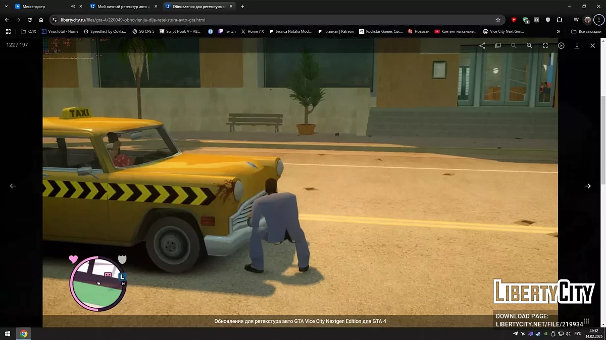The height and width of the screenshot is (340, 606).
Task: Enter fullscreen mode in the image viewer
Action: tap(545, 45)
